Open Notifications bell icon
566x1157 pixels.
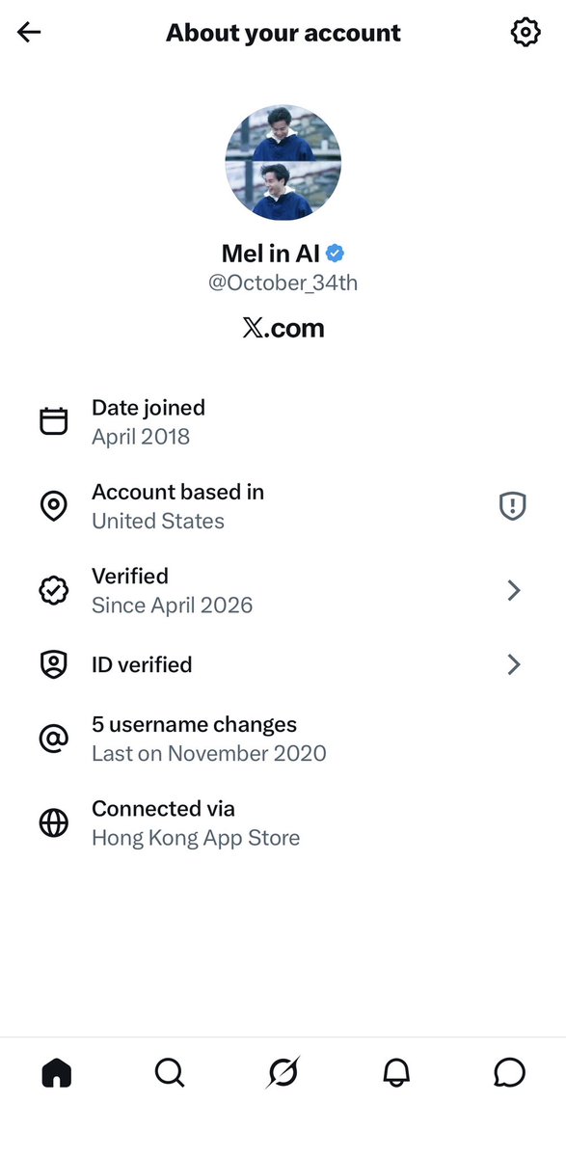(x=396, y=1072)
